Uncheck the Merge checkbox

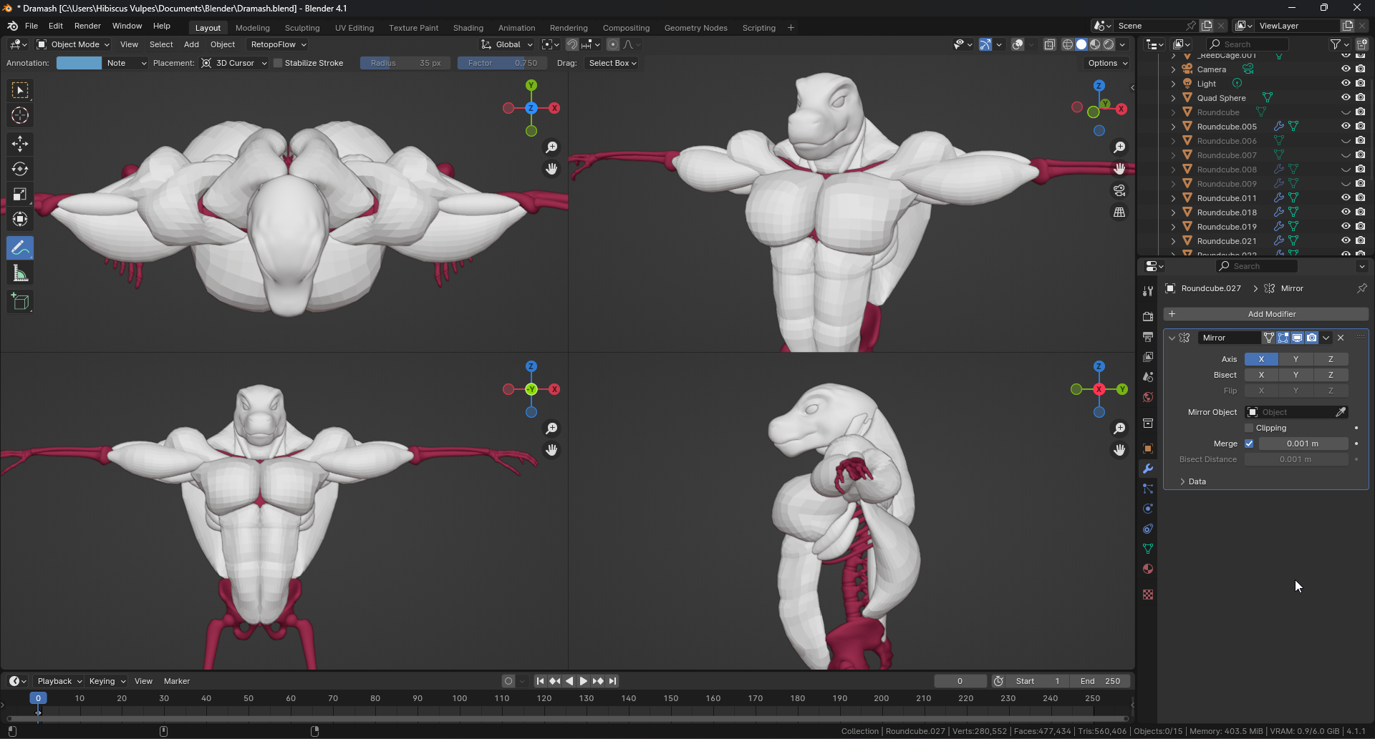coord(1249,444)
